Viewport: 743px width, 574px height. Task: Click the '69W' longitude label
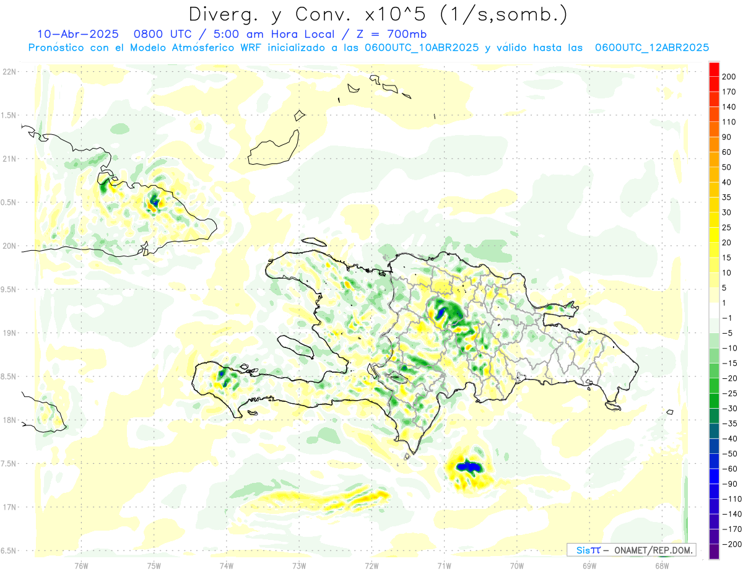pos(589,565)
